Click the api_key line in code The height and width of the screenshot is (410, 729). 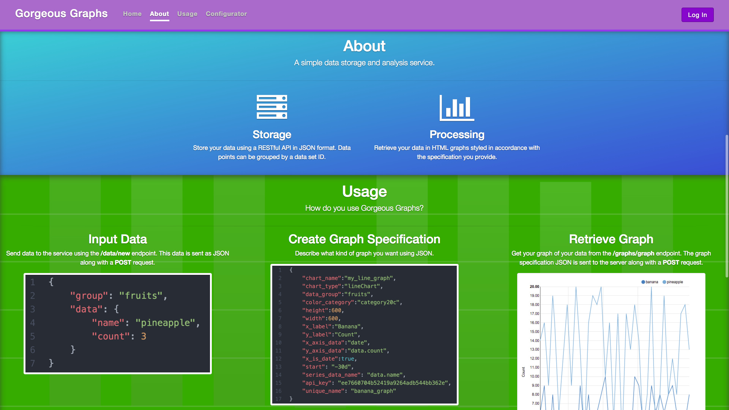(376, 383)
